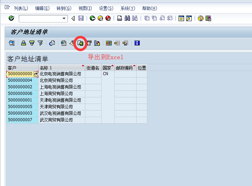This screenshot has width=252, height=186.
Task: Change layout using the colored grid icon
Action: pos(109,43)
